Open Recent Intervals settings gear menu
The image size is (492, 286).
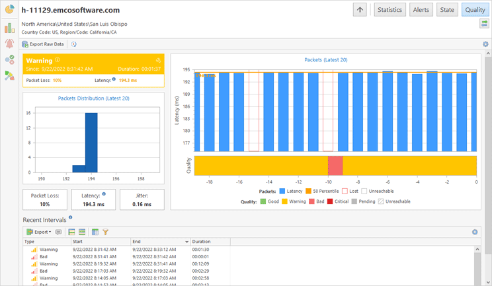coord(474,232)
